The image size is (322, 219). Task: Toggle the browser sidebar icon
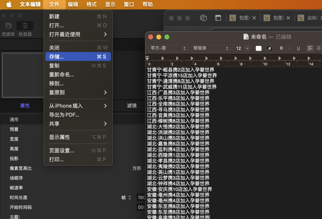coord(218,18)
